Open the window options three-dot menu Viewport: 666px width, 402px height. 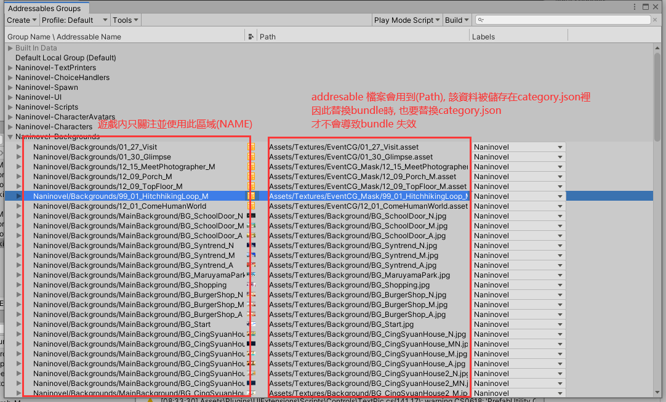634,7
